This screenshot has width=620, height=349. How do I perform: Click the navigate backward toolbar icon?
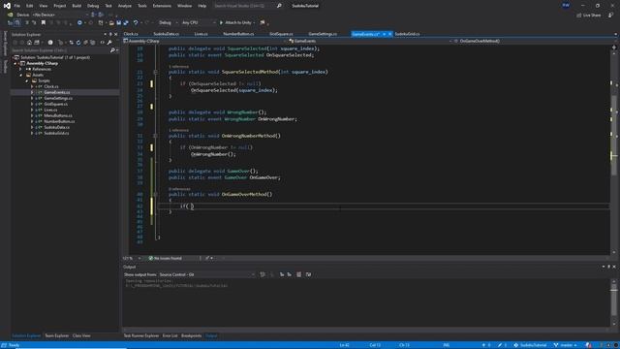(79, 23)
